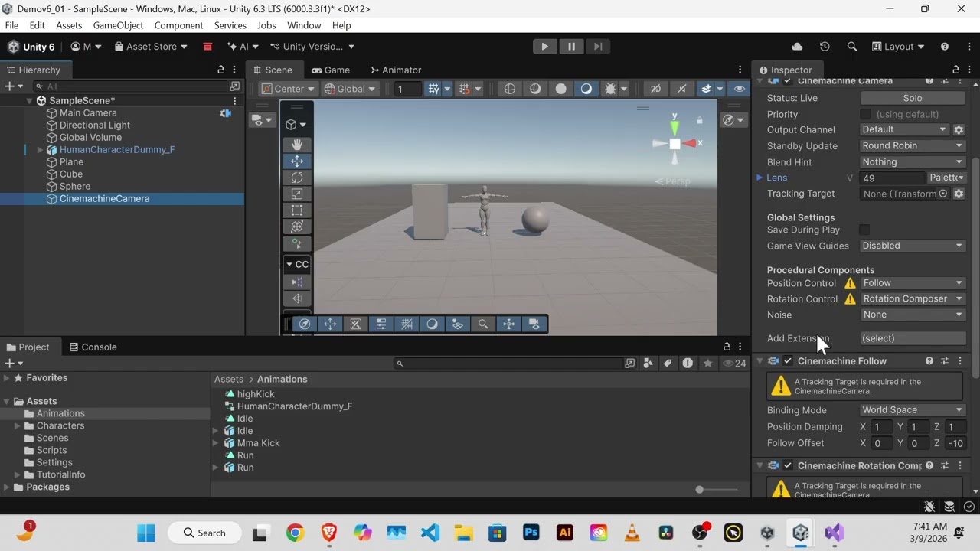Open Binding Mode World Space dropdown
This screenshot has height=551, width=980.
913,410
